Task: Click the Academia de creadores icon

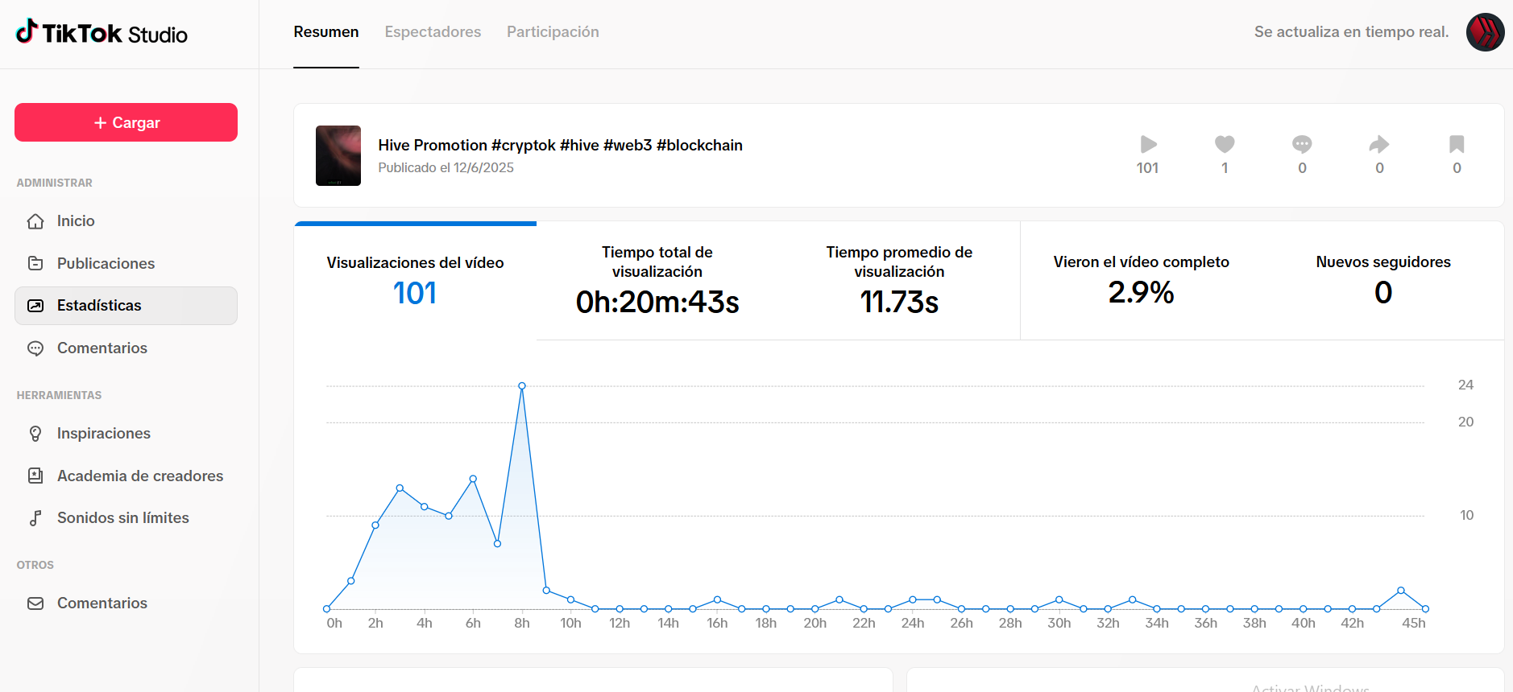Action: [x=35, y=476]
